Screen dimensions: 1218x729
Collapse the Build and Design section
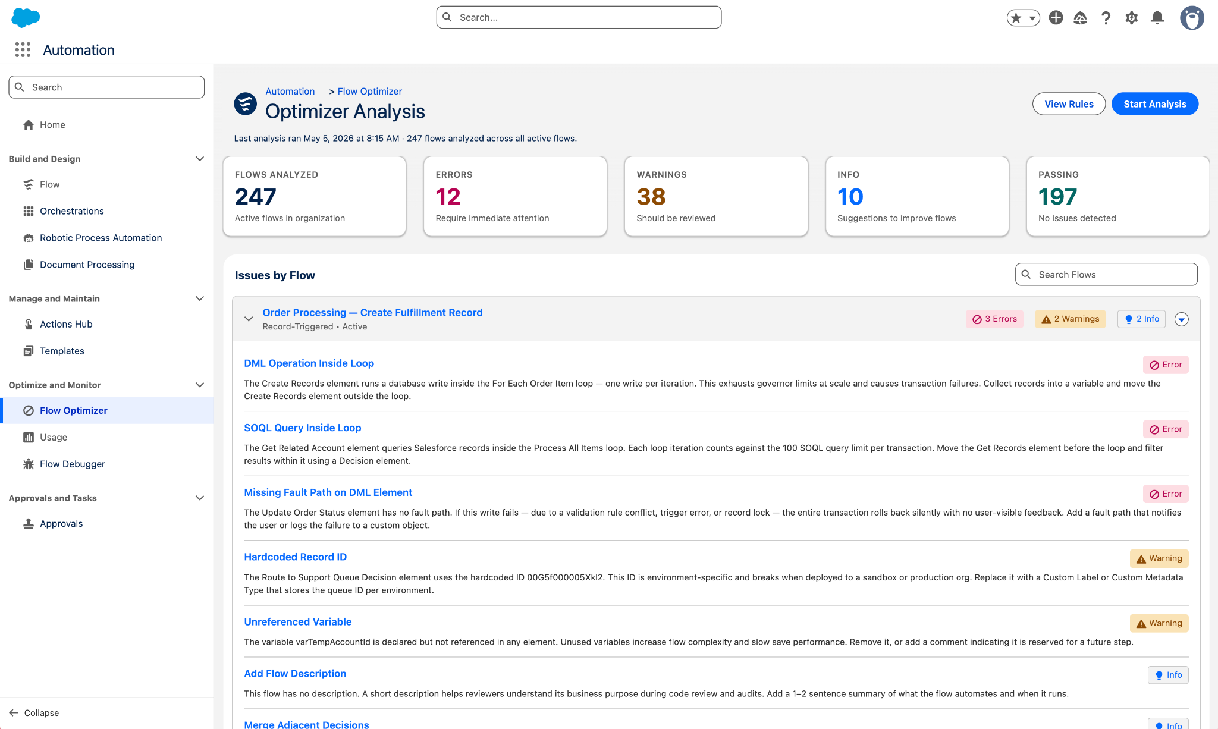(x=200, y=159)
